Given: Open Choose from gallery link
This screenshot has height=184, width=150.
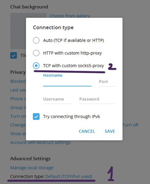Looking at the screenshot, I should pyautogui.click(x=70, y=16).
